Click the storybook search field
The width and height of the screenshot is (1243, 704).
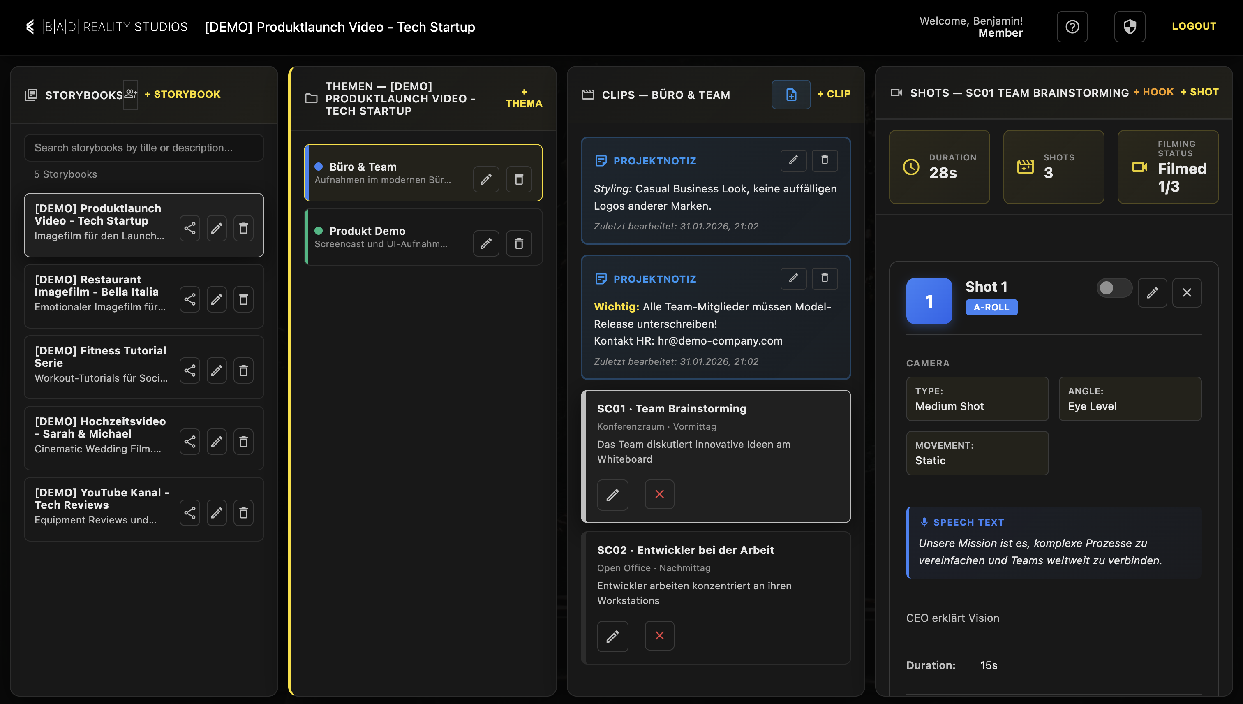tap(143, 148)
